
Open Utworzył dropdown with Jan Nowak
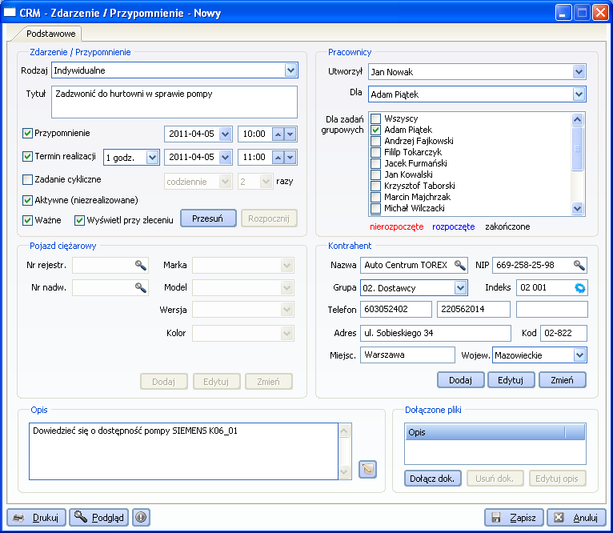[579, 72]
